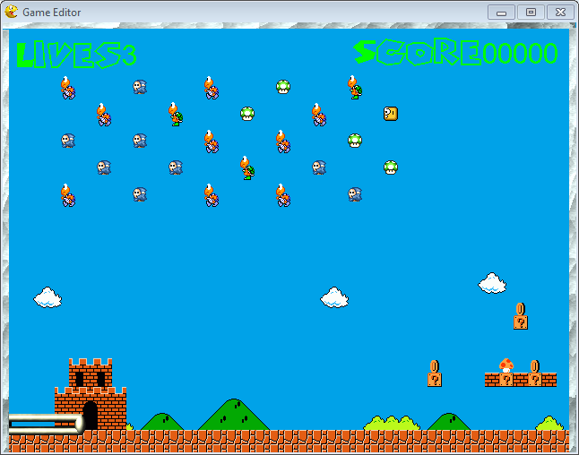Click the small green hill beside the castle
Viewport: 579px width, 455px height.
tap(161, 422)
